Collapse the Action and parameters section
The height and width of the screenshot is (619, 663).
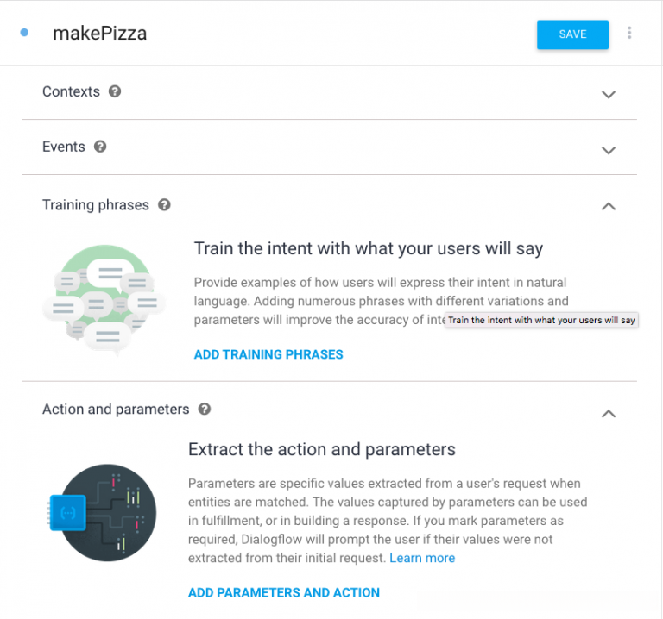[x=609, y=414]
